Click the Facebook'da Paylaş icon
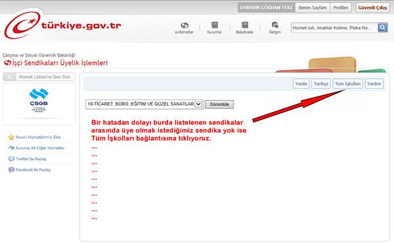The height and width of the screenshot is (244, 394). (11, 170)
